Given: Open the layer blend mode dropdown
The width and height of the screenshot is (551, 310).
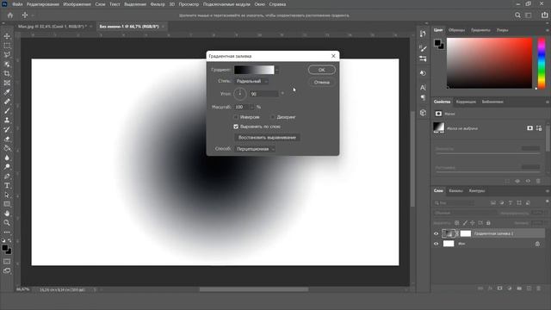Looking at the screenshot, I should click(464, 213).
